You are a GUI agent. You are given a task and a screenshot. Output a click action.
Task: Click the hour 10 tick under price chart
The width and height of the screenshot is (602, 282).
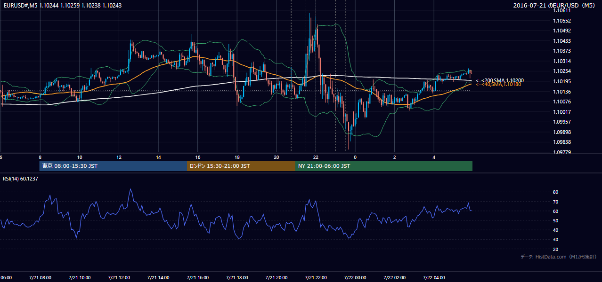coord(80,157)
